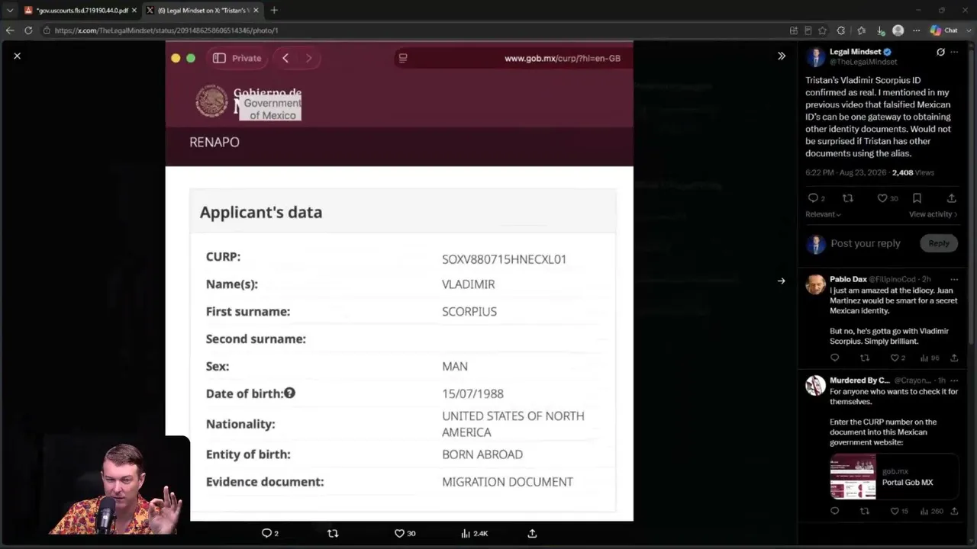Open Pablo Dax's avatar
Screen dimensions: 977x549
click(815, 284)
